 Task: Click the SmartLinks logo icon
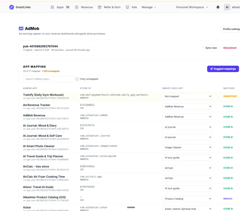(12, 7)
